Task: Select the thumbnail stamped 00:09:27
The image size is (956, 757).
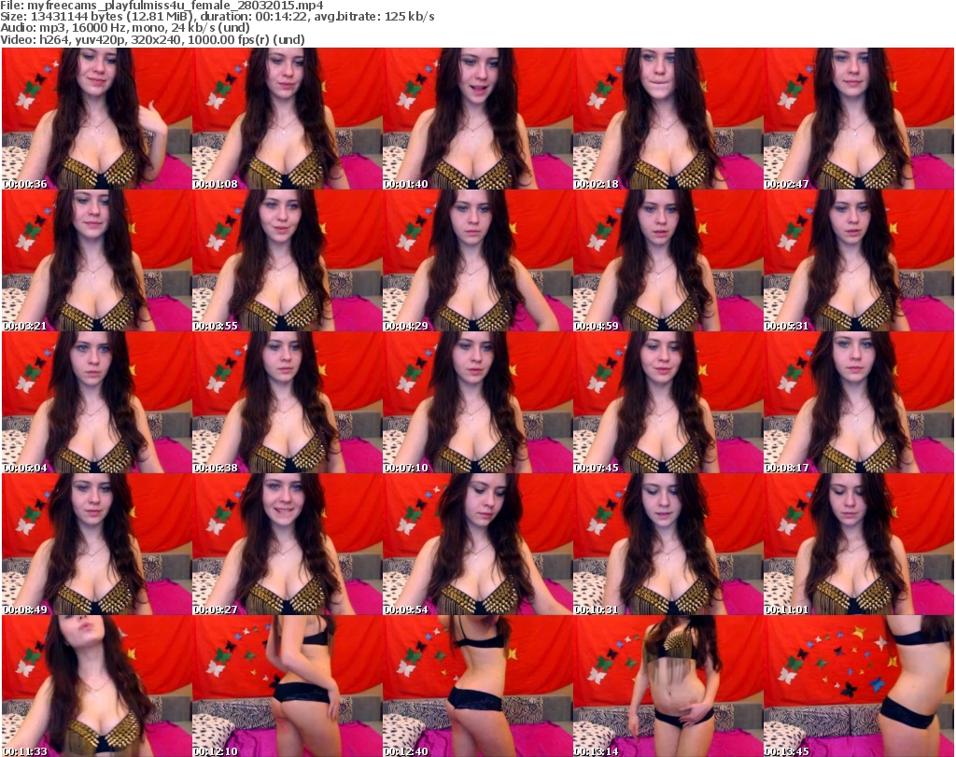Action: tap(288, 544)
